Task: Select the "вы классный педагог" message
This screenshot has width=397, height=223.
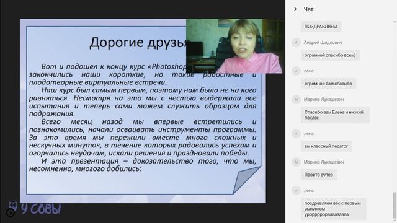Action: (326, 146)
